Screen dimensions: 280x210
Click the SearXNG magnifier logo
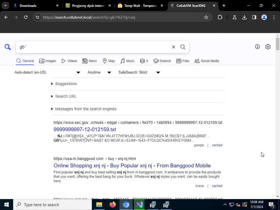click(8, 47)
